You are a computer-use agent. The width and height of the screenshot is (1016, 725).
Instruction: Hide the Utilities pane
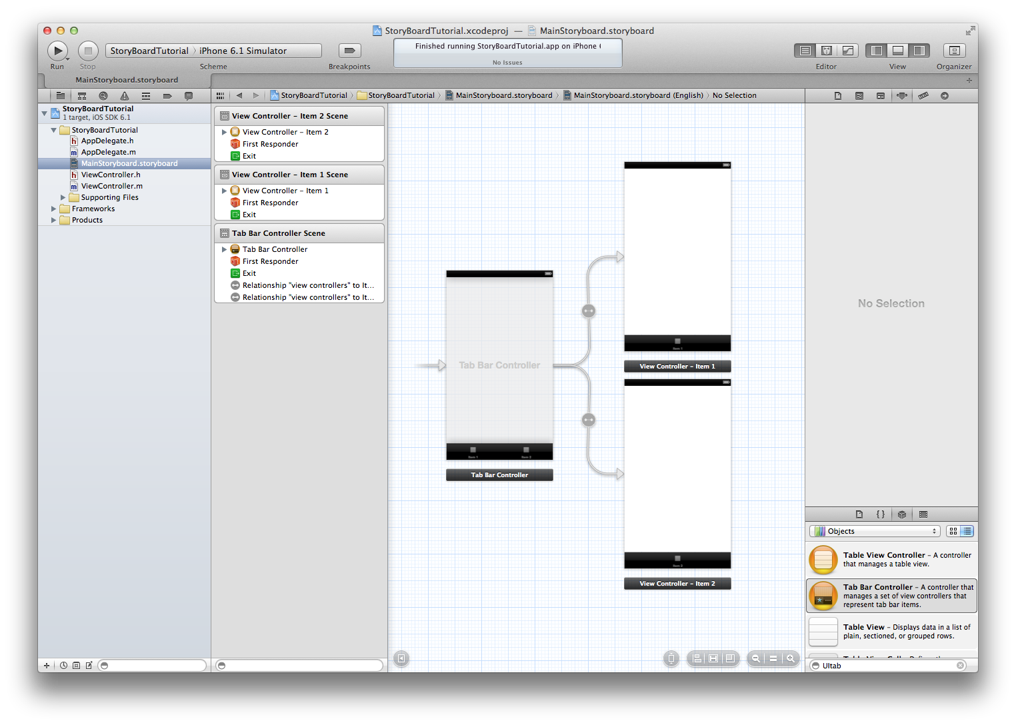coord(919,51)
